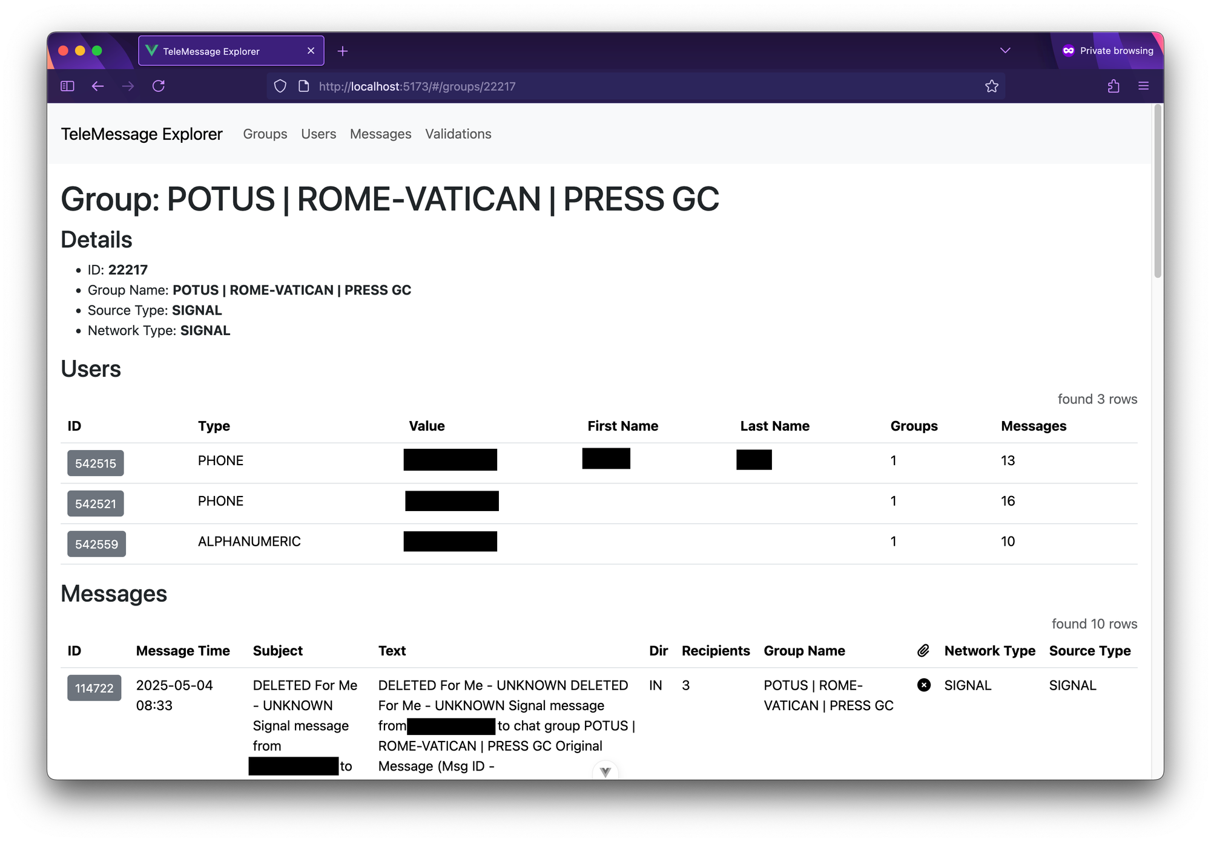1211x842 pixels.
Task: Click the page info document icon
Action: coord(304,86)
